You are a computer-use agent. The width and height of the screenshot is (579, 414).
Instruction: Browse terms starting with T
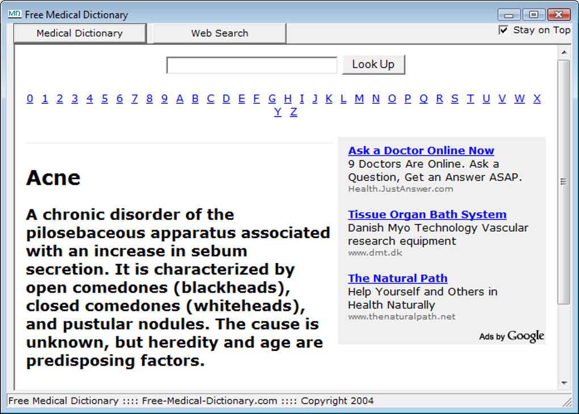[470, 99]
